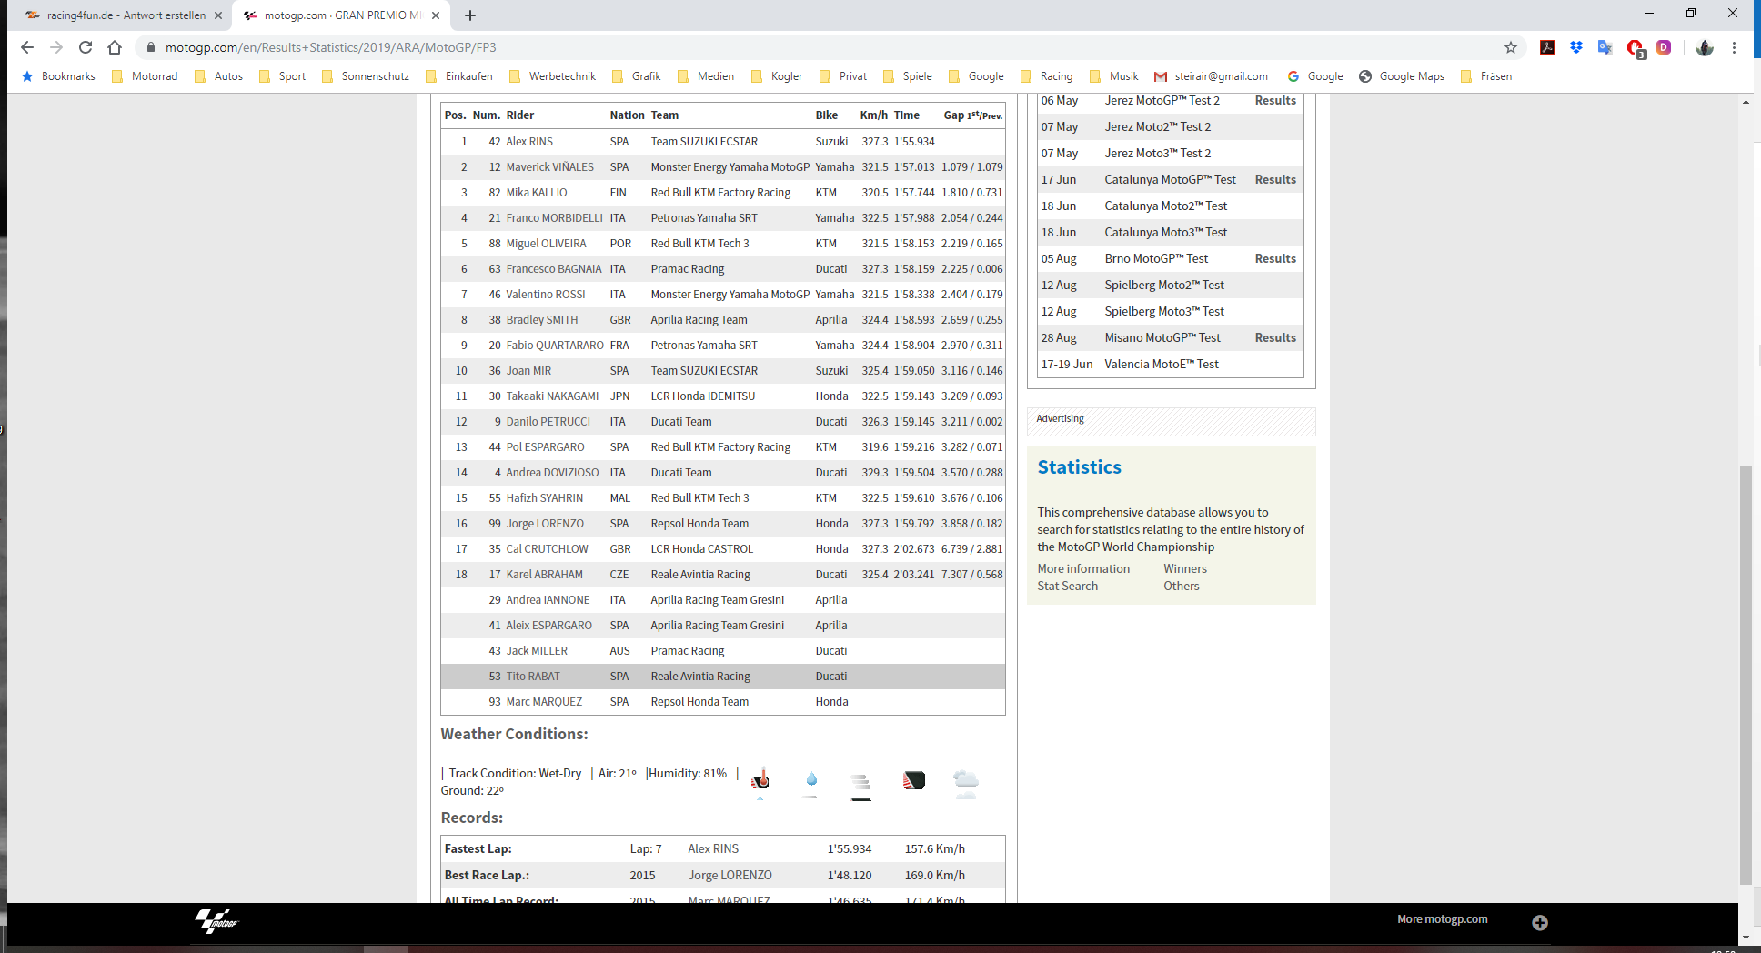The height and width of the screenshot is (953, 1761).
Task: Open a new browser tab
Action: 469,15
